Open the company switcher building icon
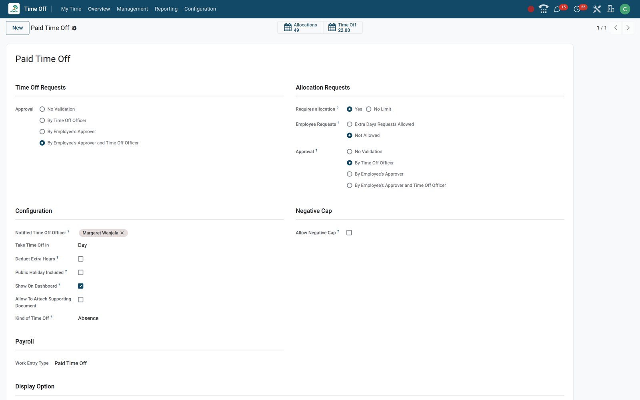 tap(611, 9)
